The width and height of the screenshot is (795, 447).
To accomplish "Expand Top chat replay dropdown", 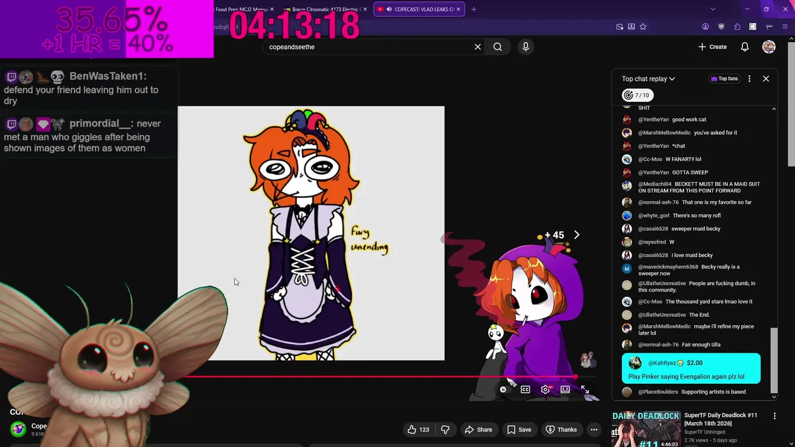I will (648, 79).
